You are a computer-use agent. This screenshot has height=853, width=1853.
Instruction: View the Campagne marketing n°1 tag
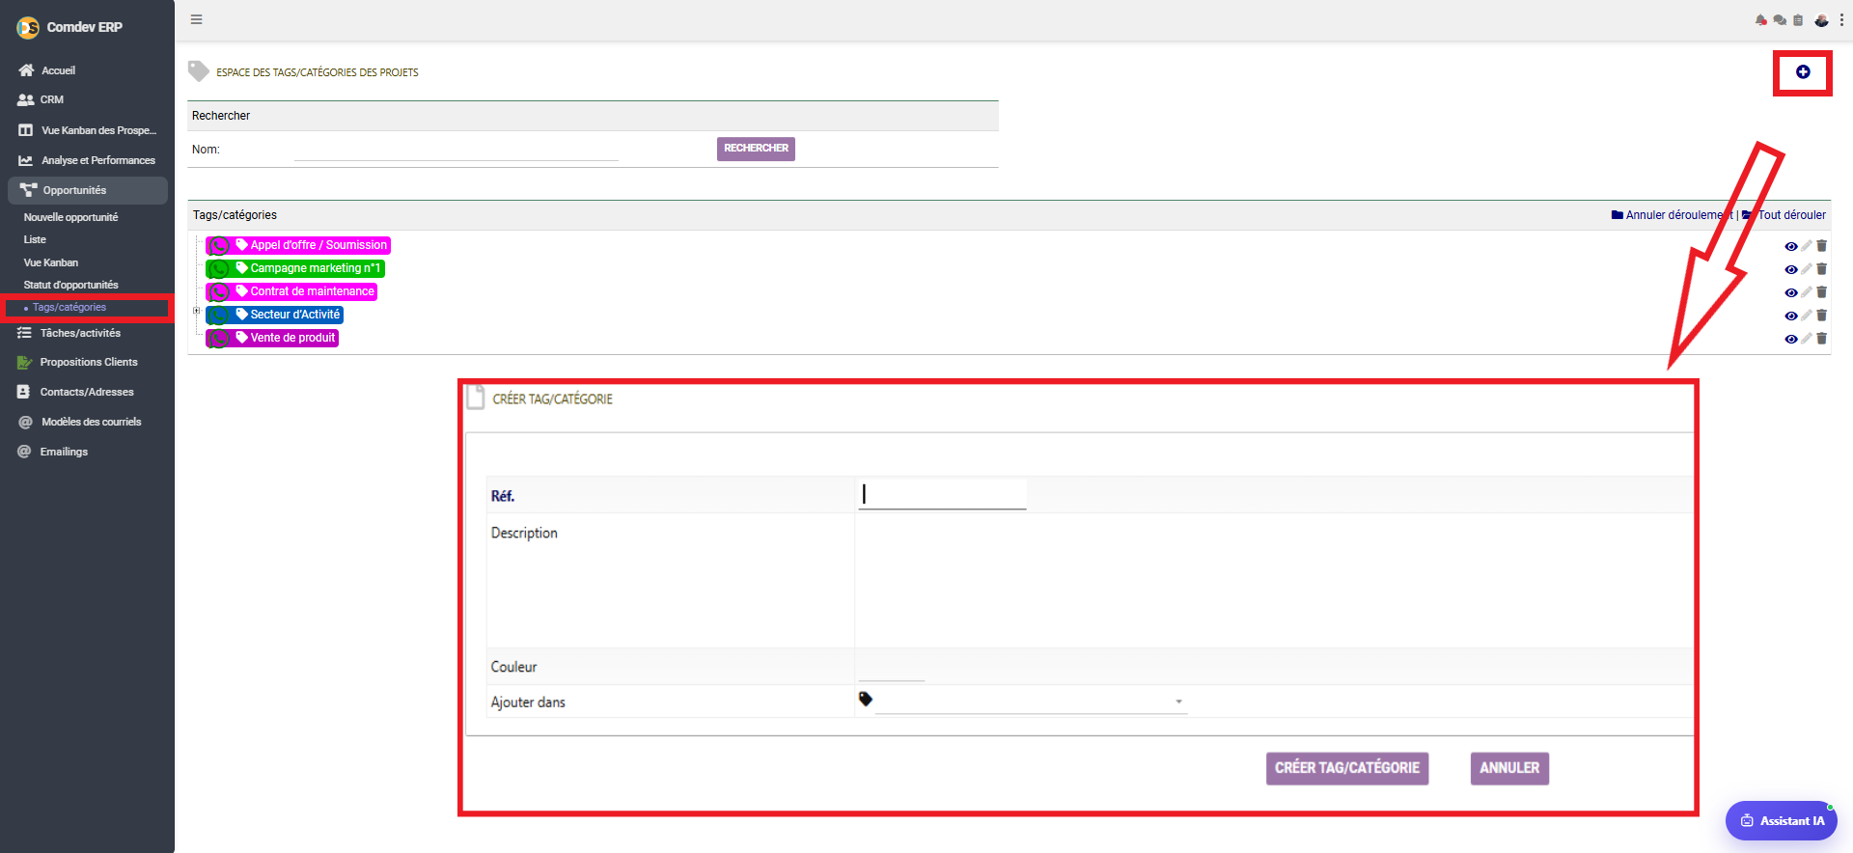1791,269
